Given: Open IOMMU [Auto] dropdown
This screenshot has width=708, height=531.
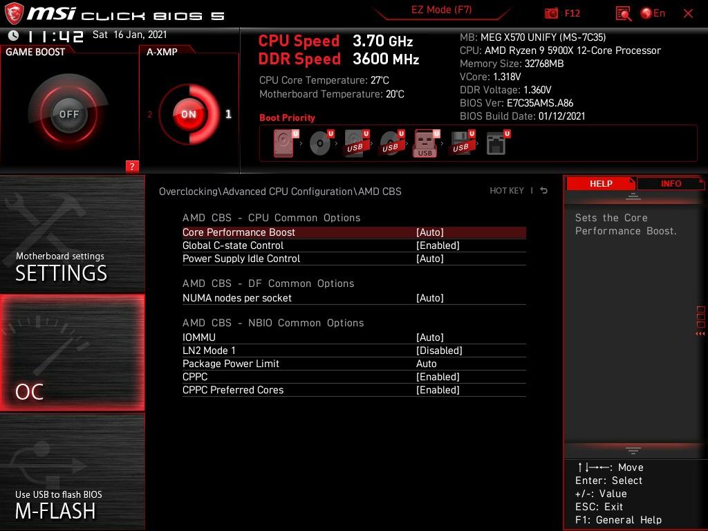Looking at the screenshot, I should [430, 337].
